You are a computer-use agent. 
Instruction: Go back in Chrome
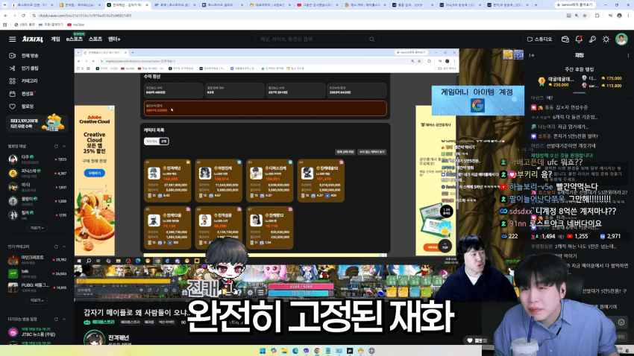click(x=6, y=16)
